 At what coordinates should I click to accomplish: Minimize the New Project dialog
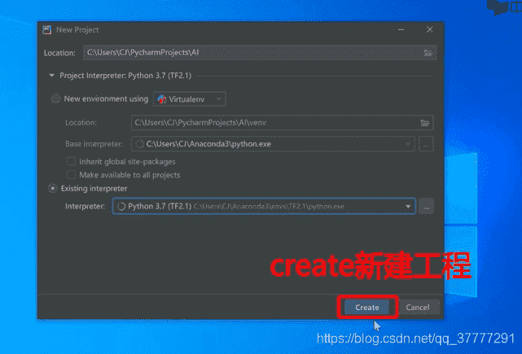click(401, 29)
